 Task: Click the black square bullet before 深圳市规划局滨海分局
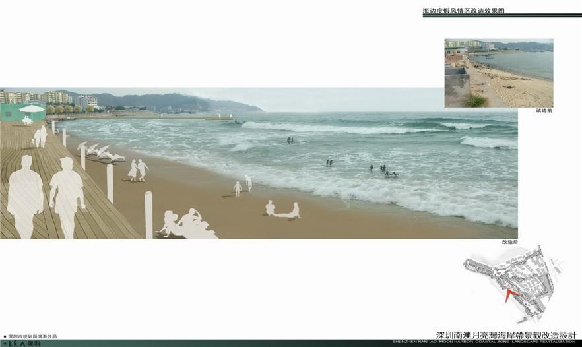[5, 336]
